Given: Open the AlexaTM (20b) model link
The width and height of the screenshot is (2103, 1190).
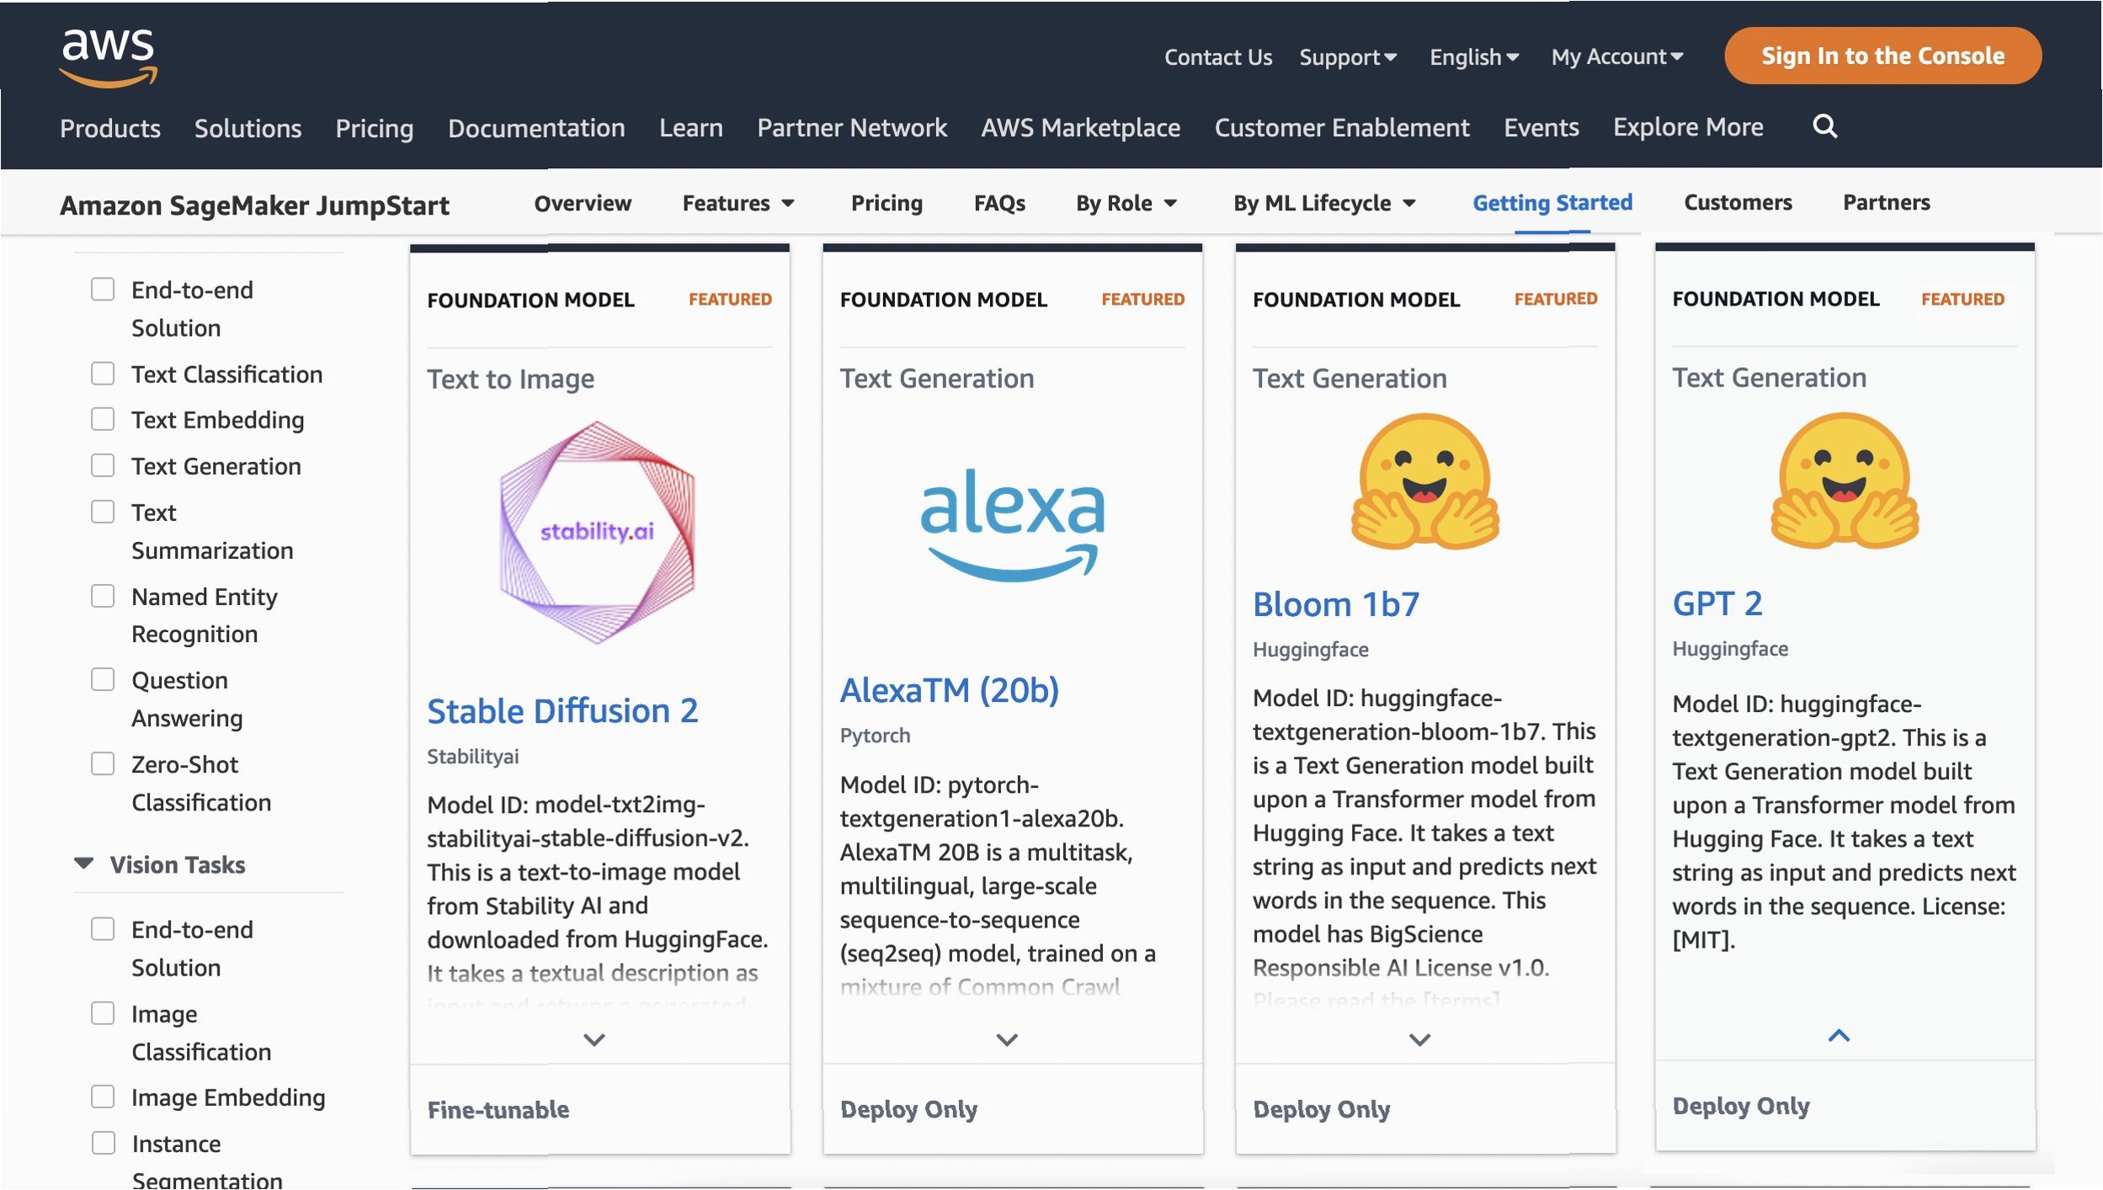Looking at the screenshot, I should (949, 690).
